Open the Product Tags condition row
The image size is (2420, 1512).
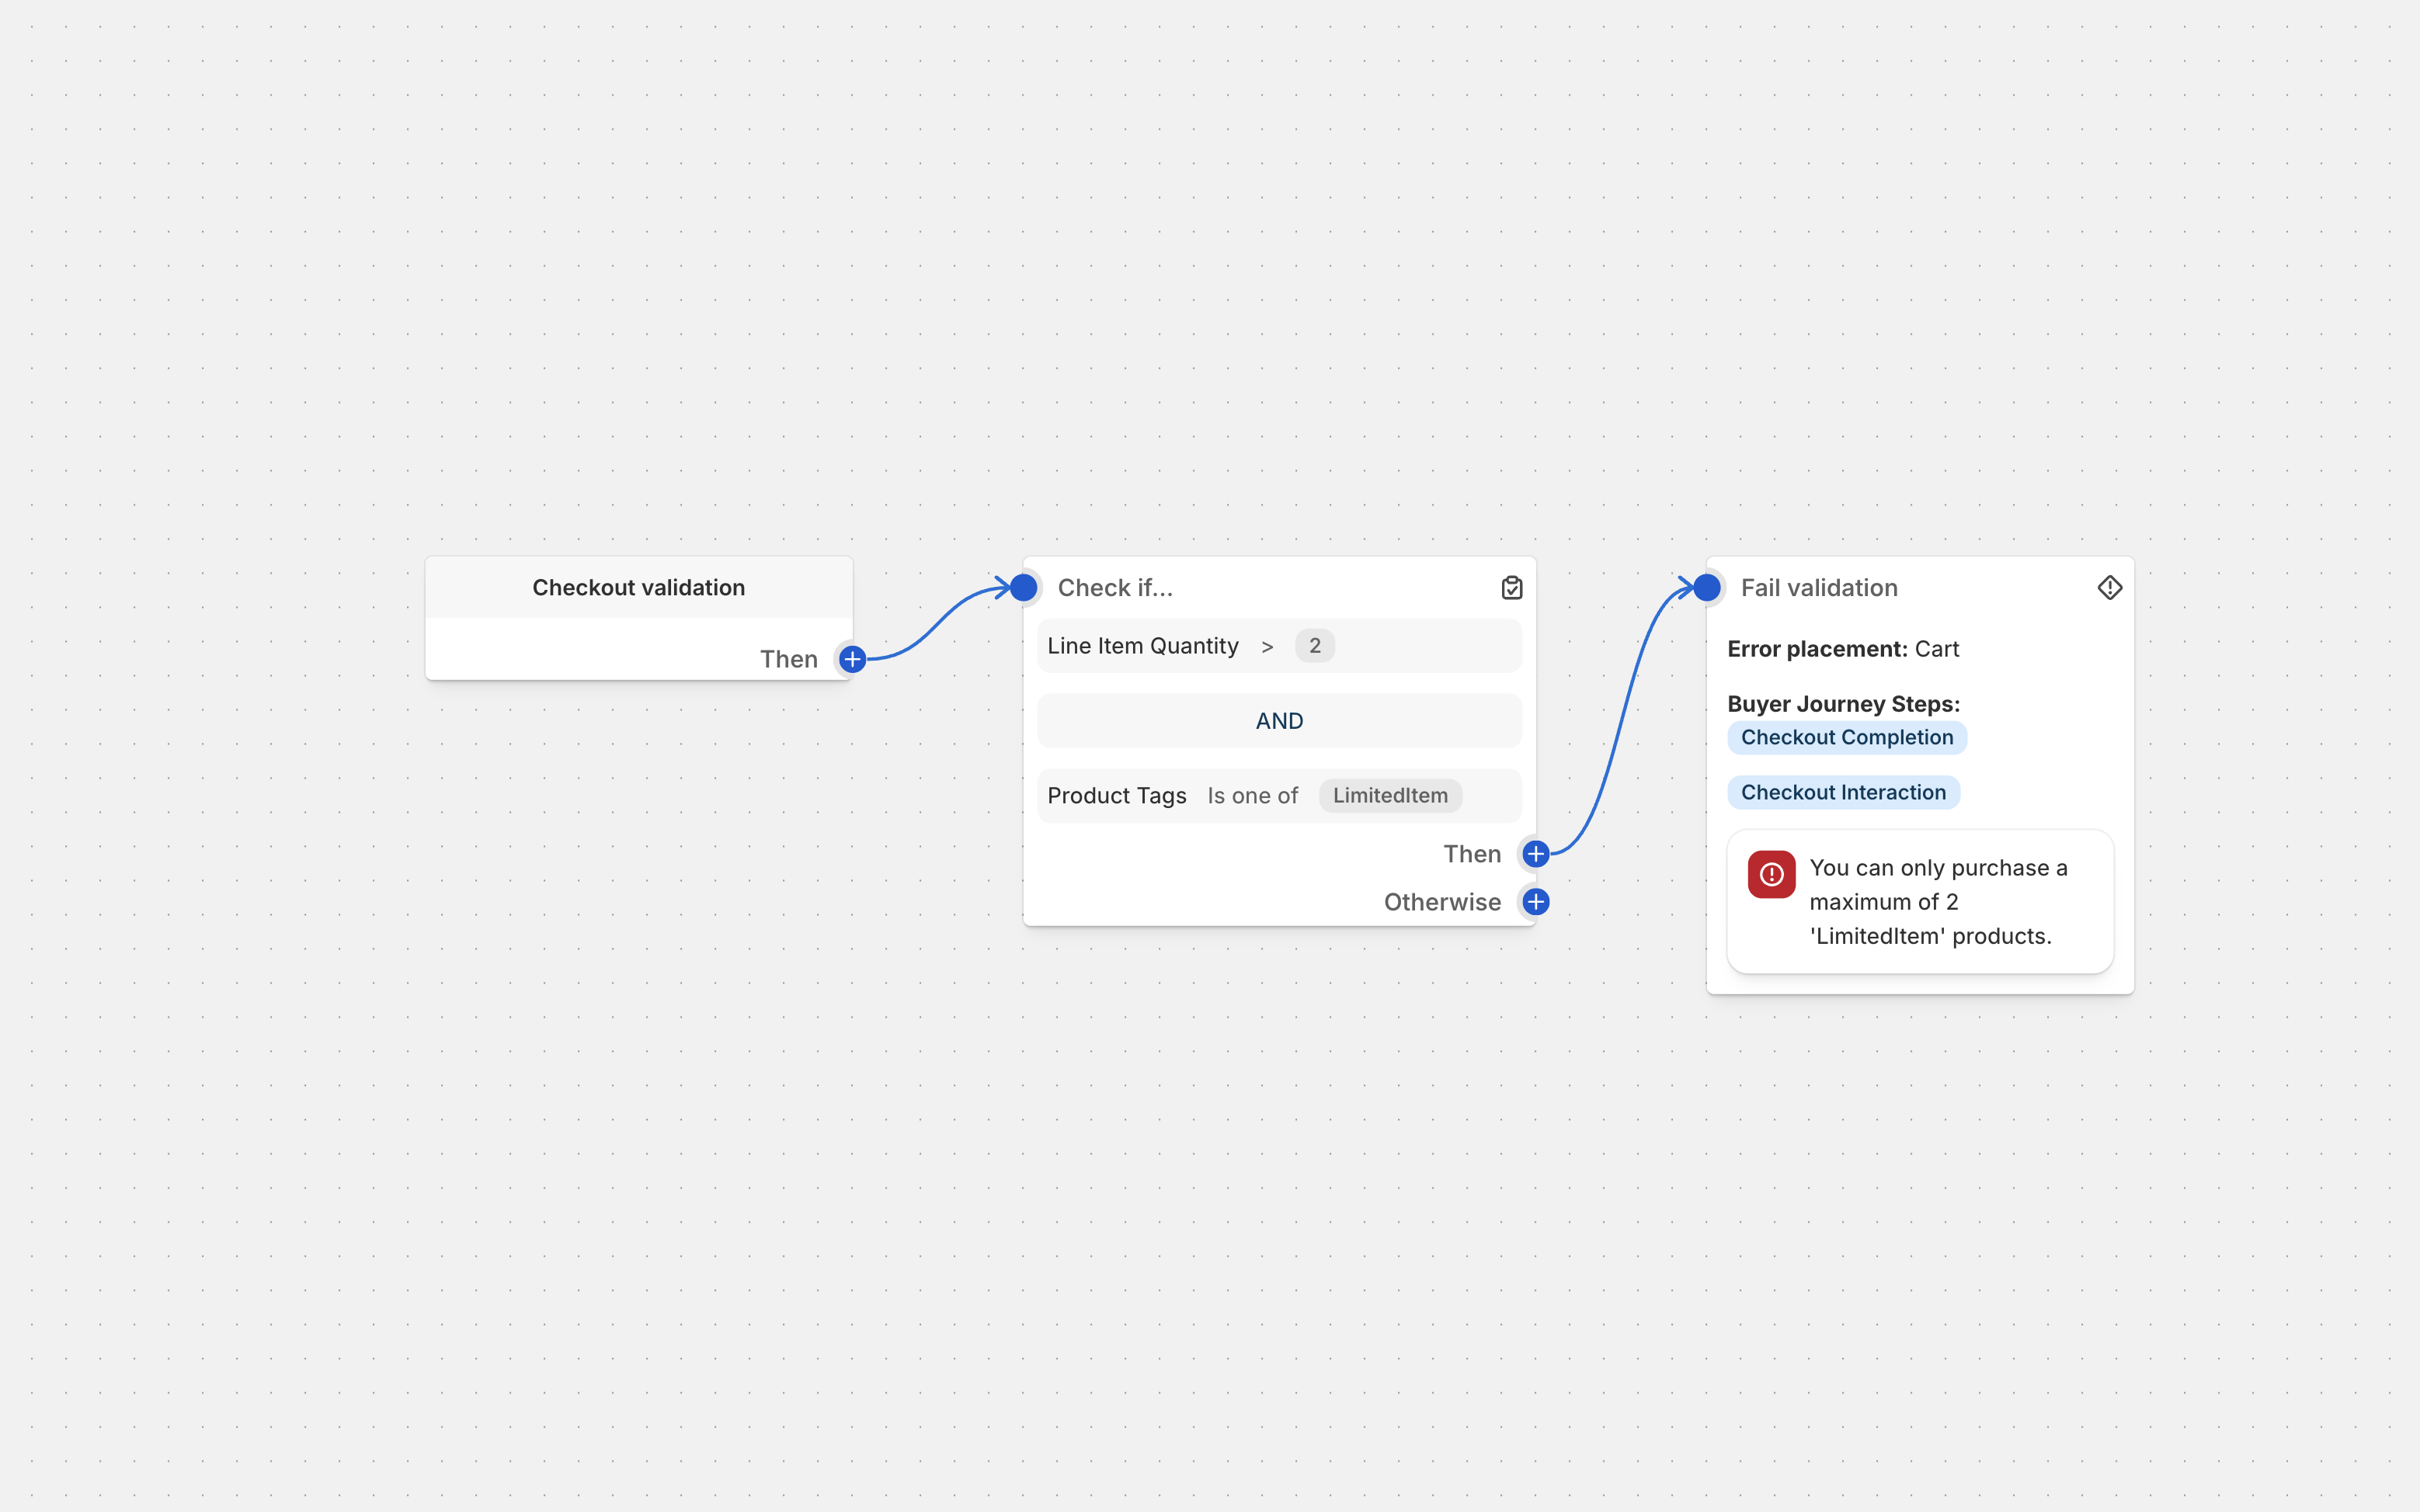(1117, 796)
